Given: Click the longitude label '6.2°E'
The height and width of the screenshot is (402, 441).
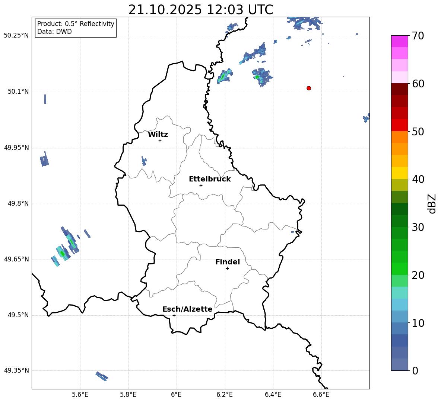Looking at the screenshot, I should [225, 395].
